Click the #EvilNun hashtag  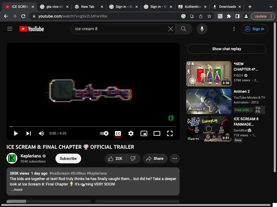[78, 173]
